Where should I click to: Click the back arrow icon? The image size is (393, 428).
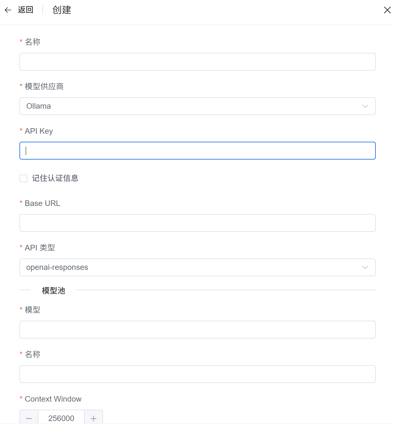click(8, 10)
